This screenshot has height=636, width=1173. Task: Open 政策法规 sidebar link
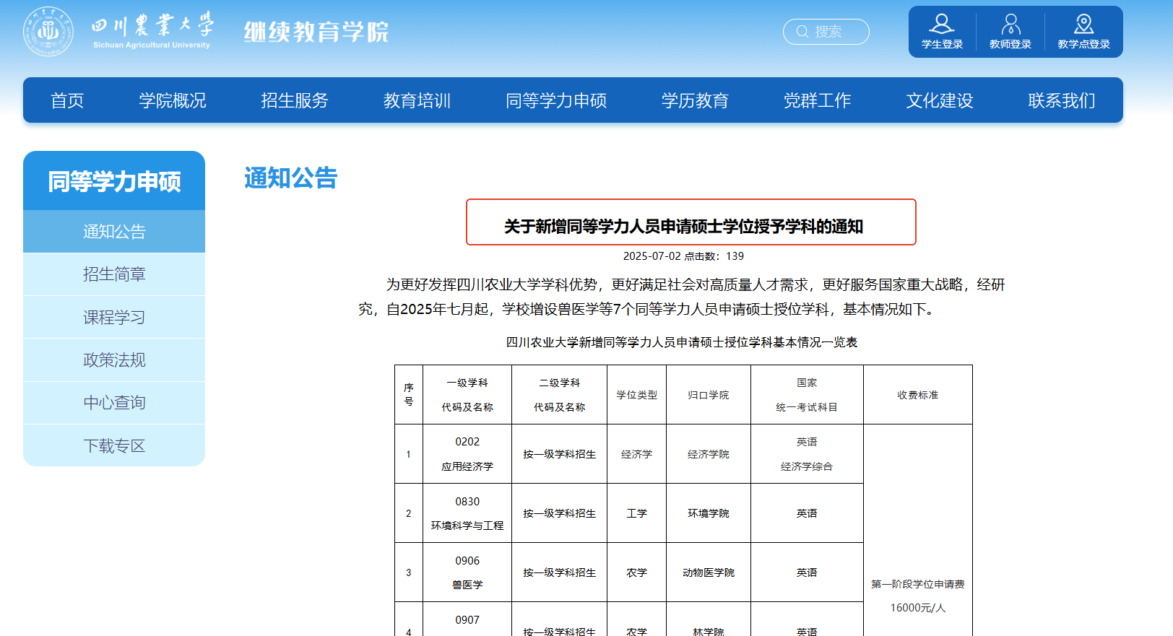(114, 360)
